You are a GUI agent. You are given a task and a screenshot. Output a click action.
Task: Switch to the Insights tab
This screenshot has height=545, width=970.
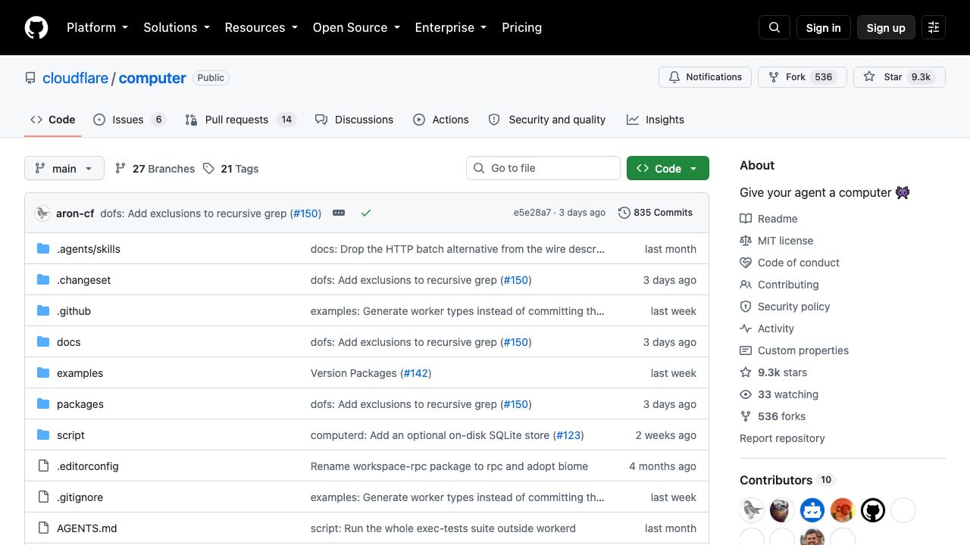(x=656, y=120)
